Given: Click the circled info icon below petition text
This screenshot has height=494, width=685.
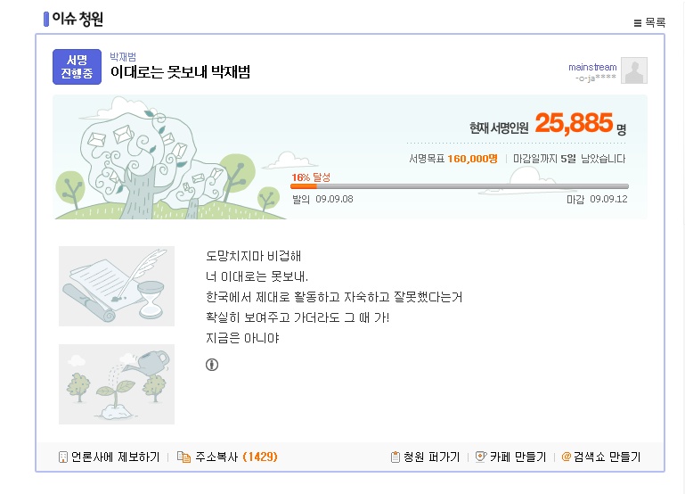Looking at the screenshot, I should click(212, 364).
